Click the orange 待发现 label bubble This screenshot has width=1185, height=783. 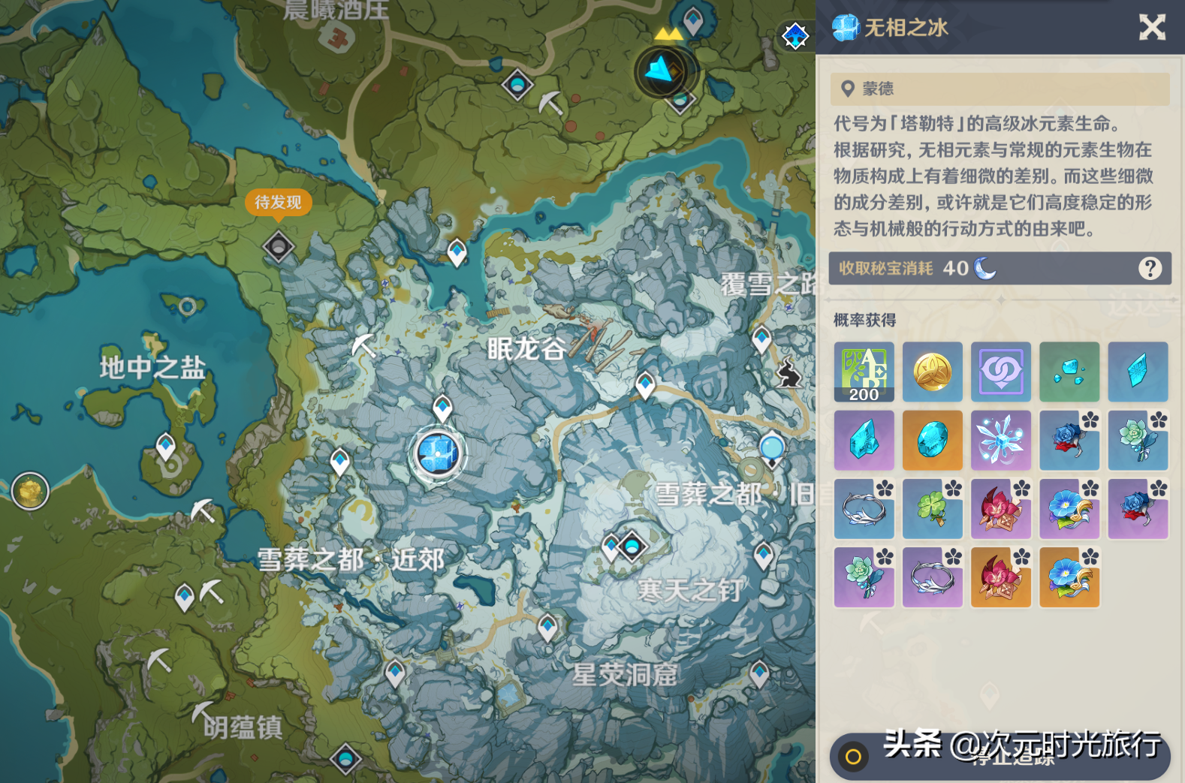(x=278, y=203)
